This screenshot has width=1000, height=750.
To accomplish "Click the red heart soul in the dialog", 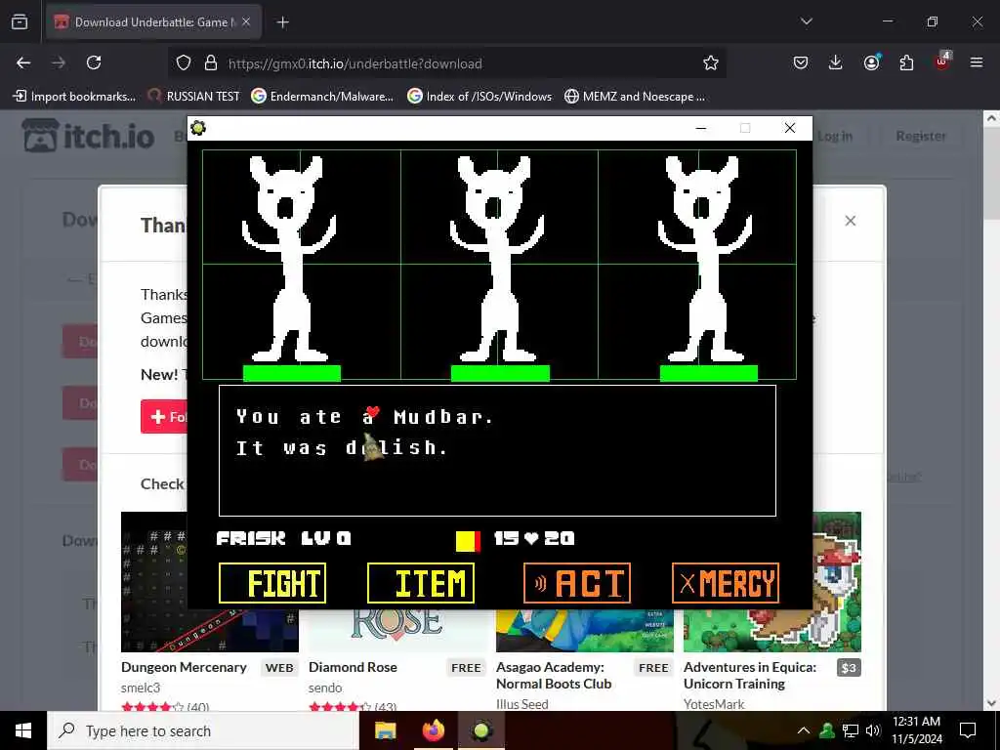I will (x=373, y=412).
